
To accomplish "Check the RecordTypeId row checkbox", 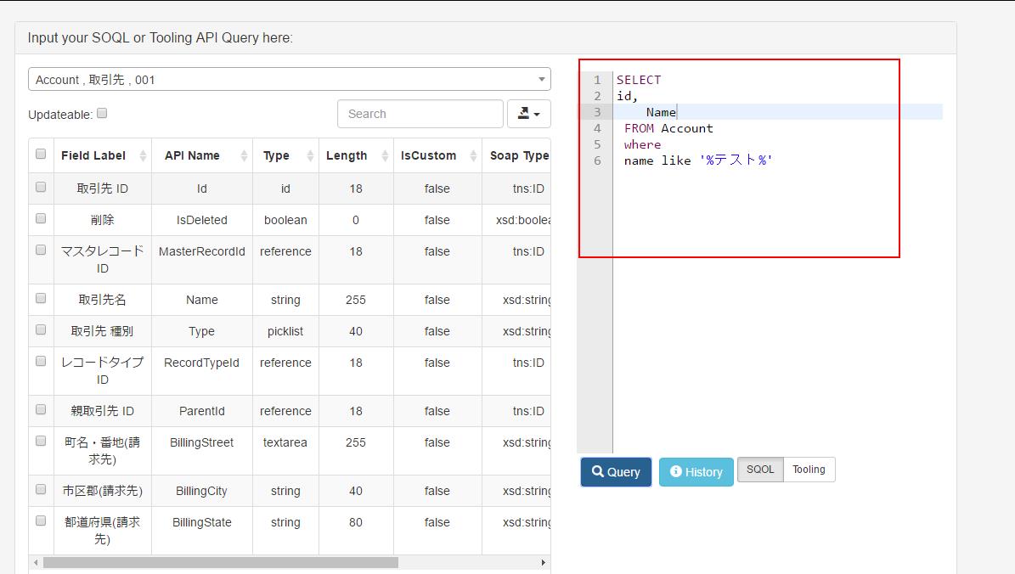I will pyautogui.click(x=41, y=361).
